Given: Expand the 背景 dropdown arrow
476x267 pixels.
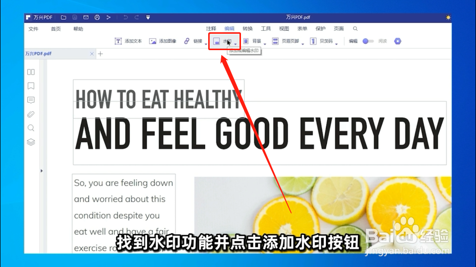Looking at the screenshot, I should pyautogui.click(x=265, y=44).
